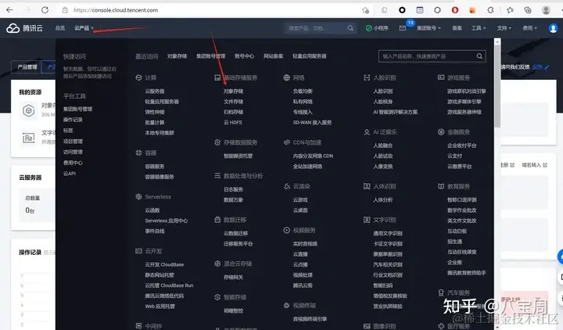Switch to the 产品管理 tab
563x330 pixels.
[x=27, y=67]
